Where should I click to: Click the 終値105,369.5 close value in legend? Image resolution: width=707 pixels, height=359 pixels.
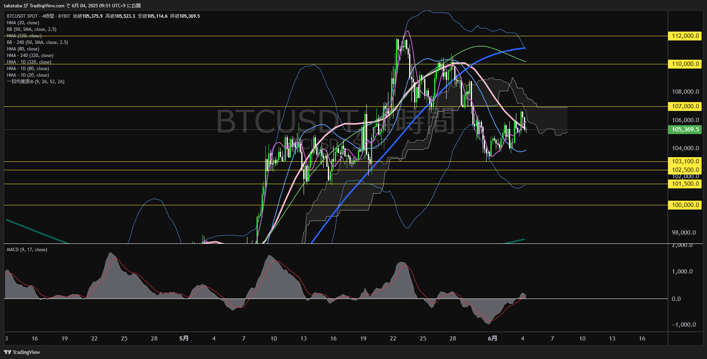pos(185,16)
